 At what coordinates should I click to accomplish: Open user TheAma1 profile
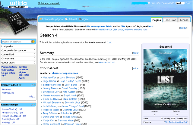point(6,89)
